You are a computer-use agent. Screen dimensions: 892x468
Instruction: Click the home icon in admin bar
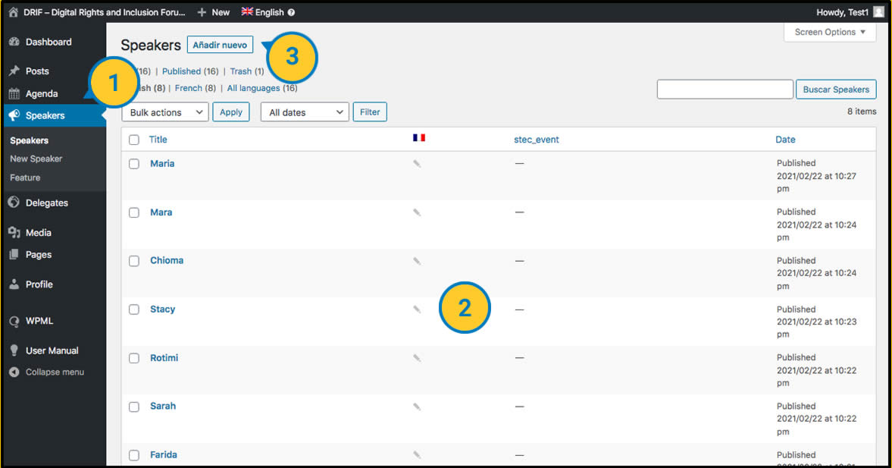pyautogui.click(x=13, y=12)
